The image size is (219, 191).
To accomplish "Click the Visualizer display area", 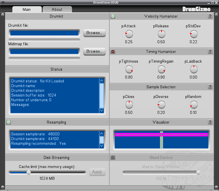I will tap(161, 140).
